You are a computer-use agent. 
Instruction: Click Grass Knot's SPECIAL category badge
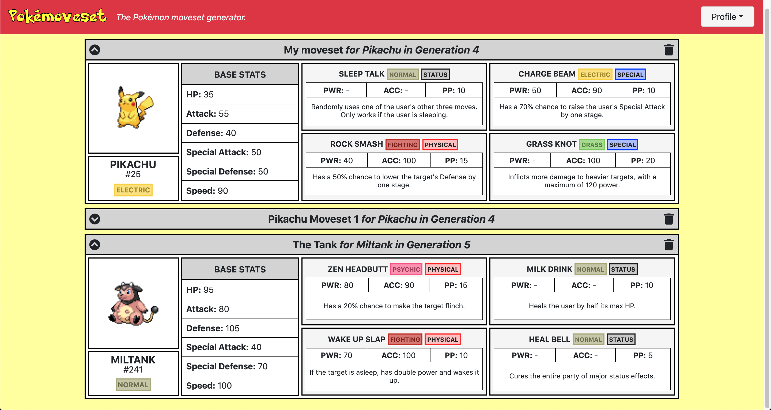[622, 145]
